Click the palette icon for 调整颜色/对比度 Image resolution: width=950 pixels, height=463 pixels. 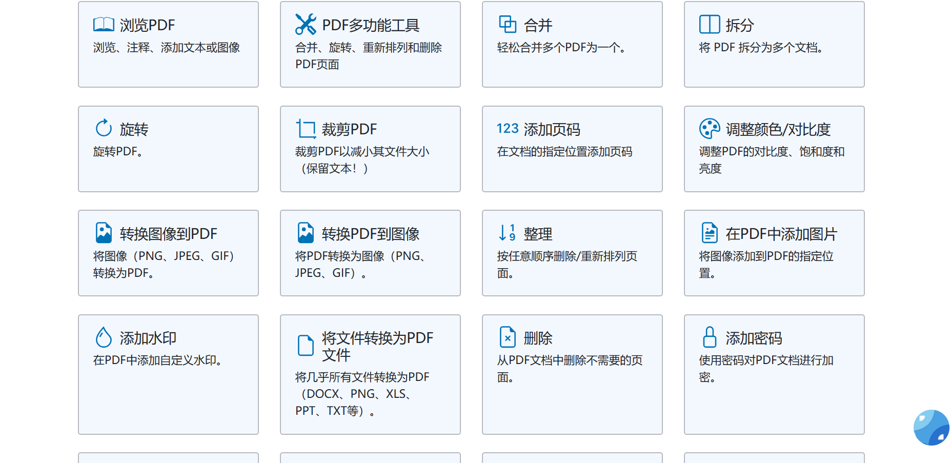tap(710, 129)
